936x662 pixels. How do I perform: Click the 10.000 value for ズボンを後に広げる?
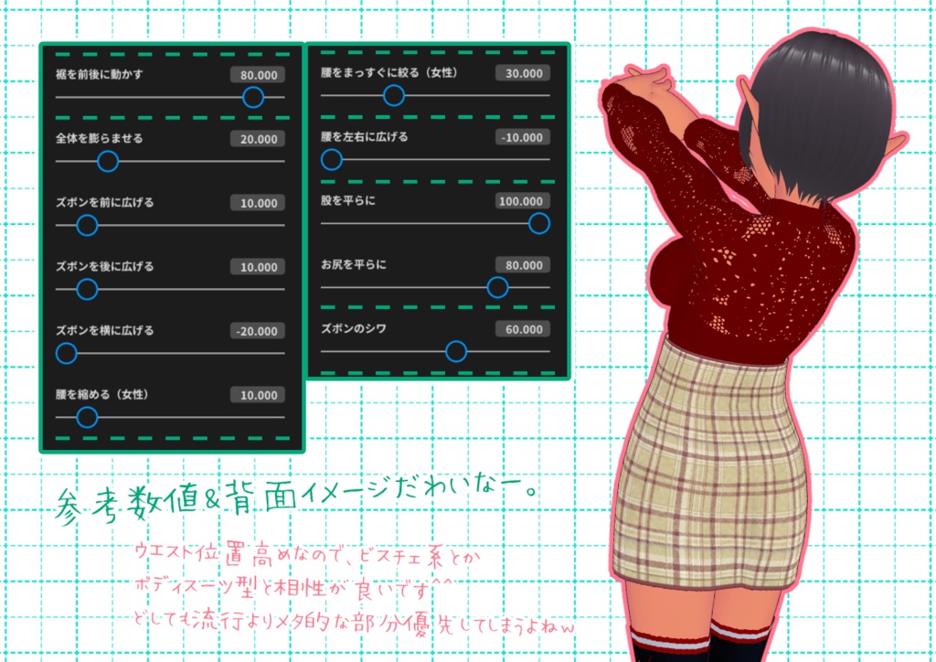[258, 267]
